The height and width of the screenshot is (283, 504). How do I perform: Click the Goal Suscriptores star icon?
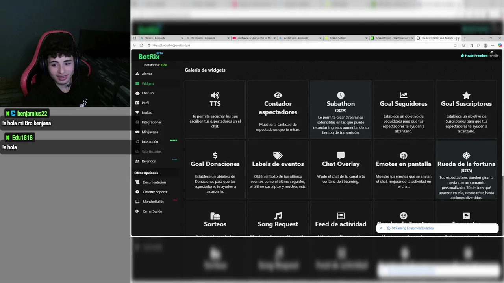(466, 95)
